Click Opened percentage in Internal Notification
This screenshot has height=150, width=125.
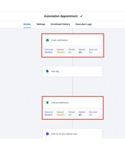[61, 115]
